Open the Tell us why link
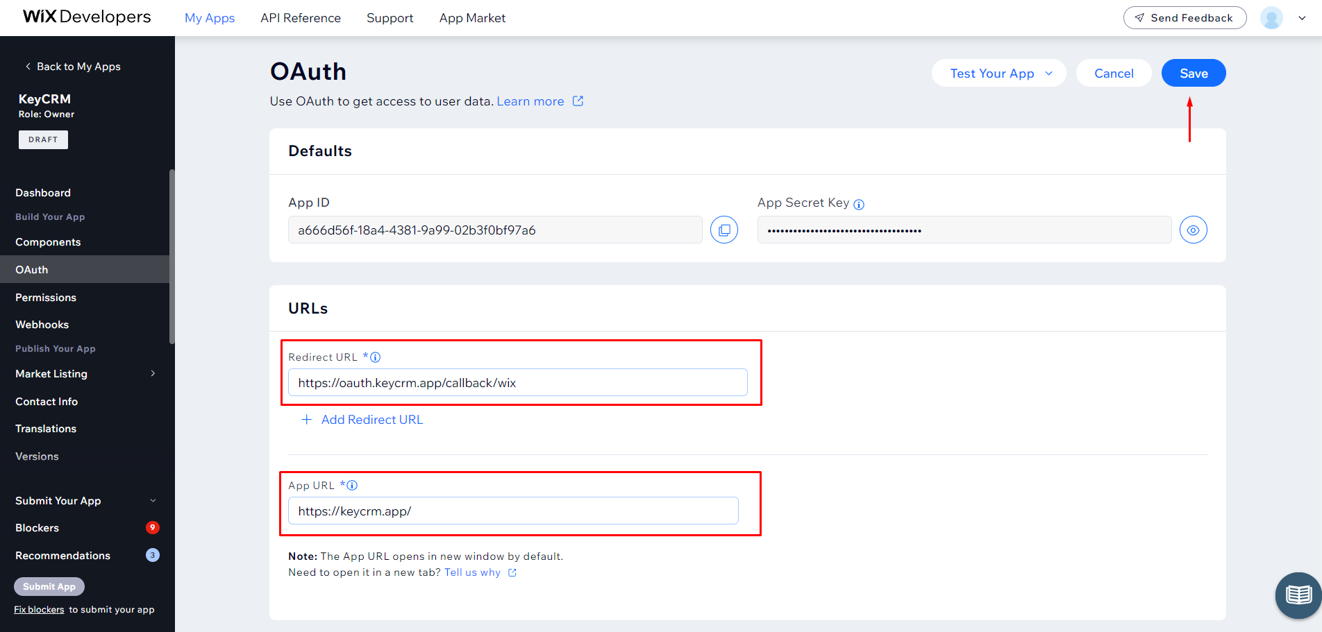 pos(472,572)
